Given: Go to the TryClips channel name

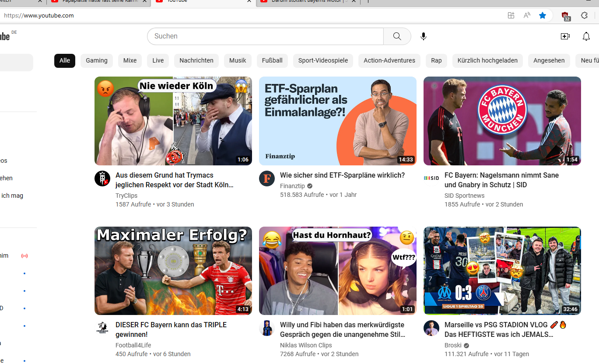Looking at the screenshot, I should click(x=126, y=196).
